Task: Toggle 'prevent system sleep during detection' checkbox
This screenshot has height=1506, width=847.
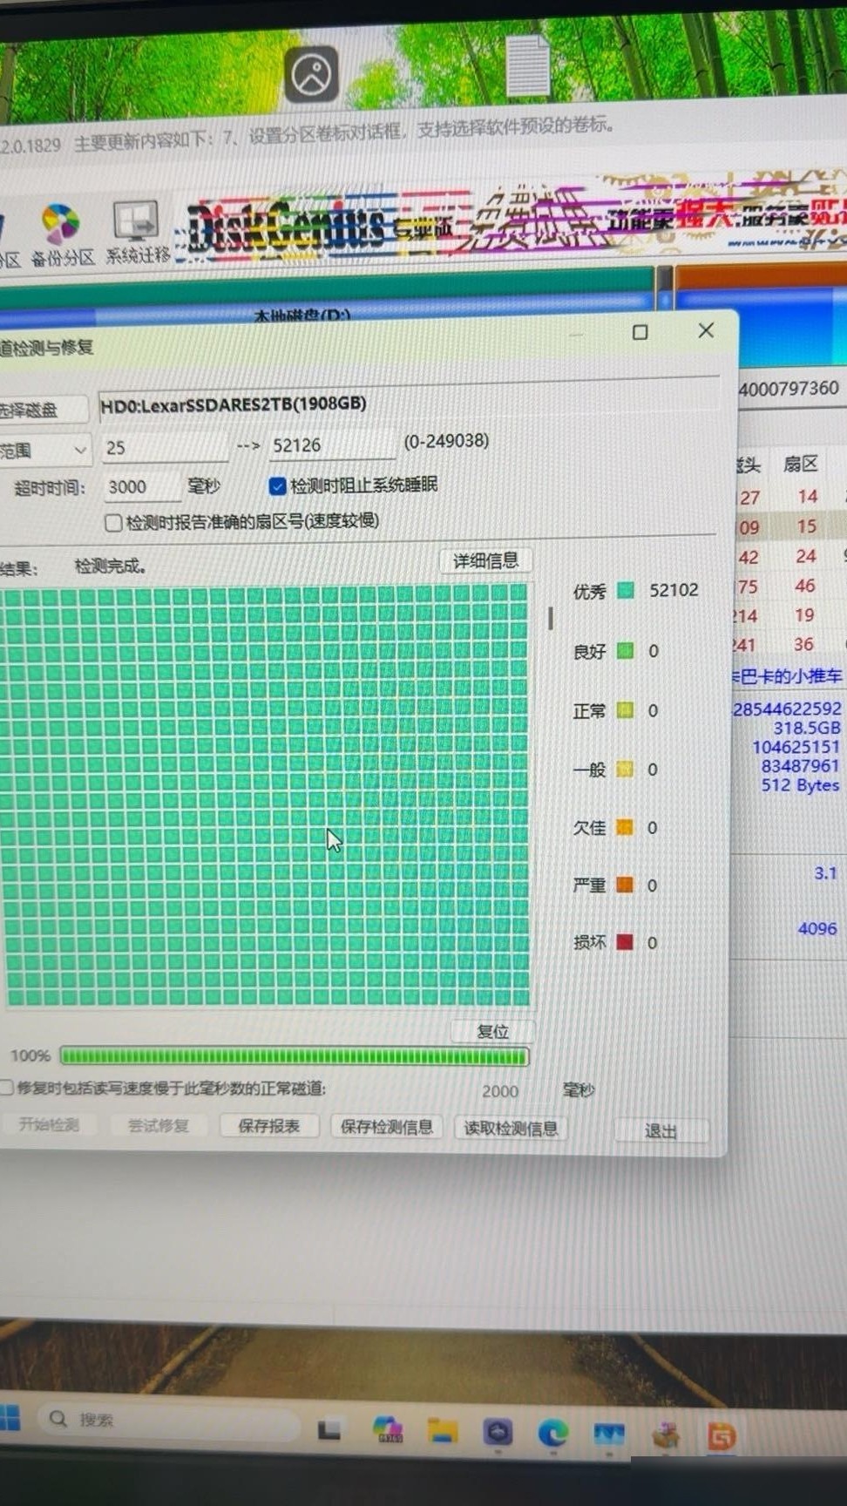Action: [x=278, y=486]
